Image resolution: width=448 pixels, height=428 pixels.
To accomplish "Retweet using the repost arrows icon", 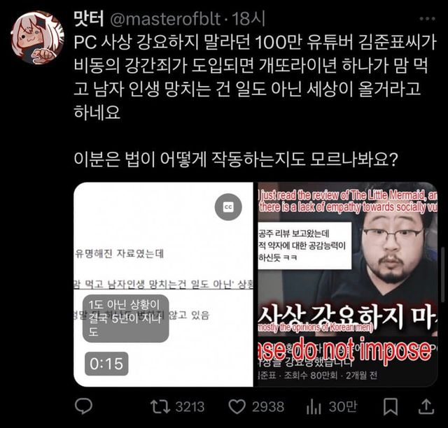I will 160,406.
